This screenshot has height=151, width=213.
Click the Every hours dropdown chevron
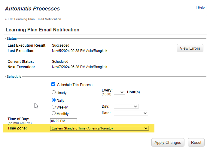point(122,92)
